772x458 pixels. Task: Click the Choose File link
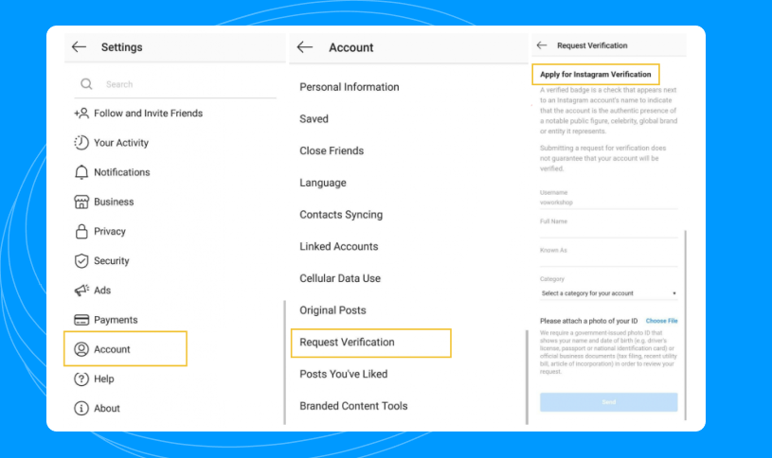662,321
